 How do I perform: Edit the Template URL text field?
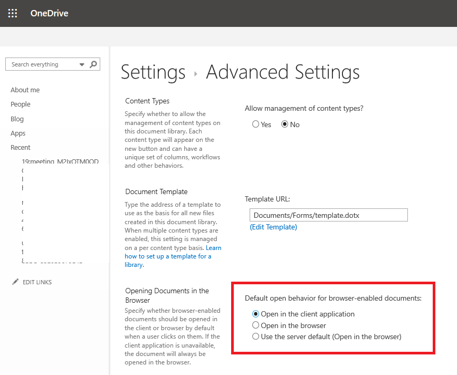tap(328, 215)
